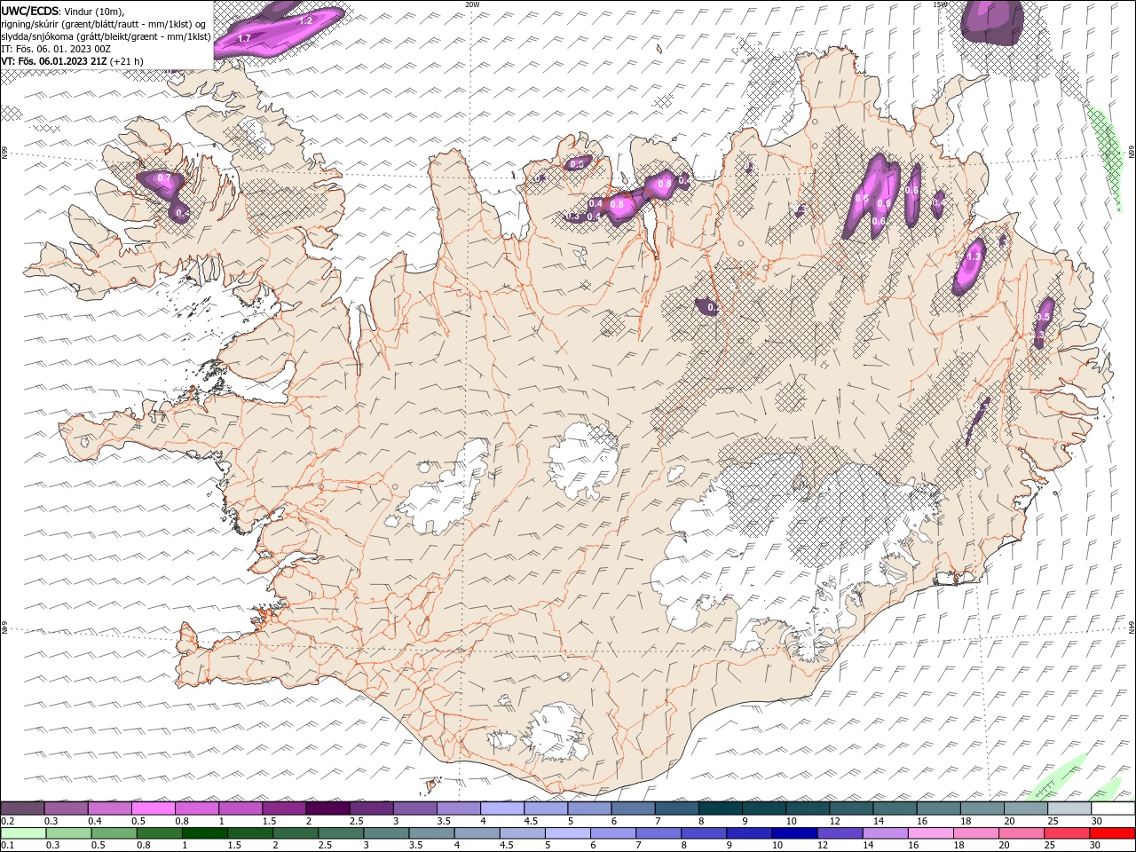Click the 0.7 value in the Westfjords
Viewport: 1136px width, 852px height.
(x=163, y=178)
